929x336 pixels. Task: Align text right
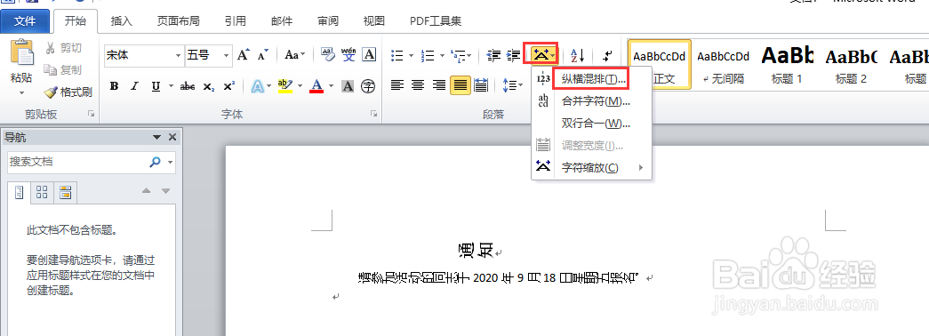(x=438, y=85)
